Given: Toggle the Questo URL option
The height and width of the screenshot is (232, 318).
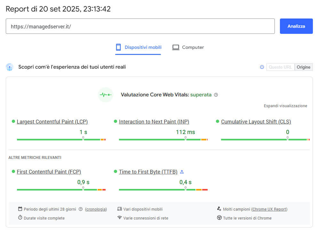Looking at the screenshot, I should [280, 67].
